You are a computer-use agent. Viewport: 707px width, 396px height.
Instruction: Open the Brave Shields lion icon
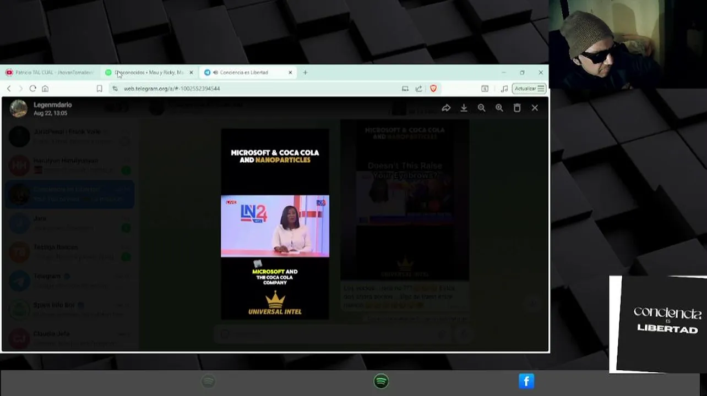(x=433, y=89)
